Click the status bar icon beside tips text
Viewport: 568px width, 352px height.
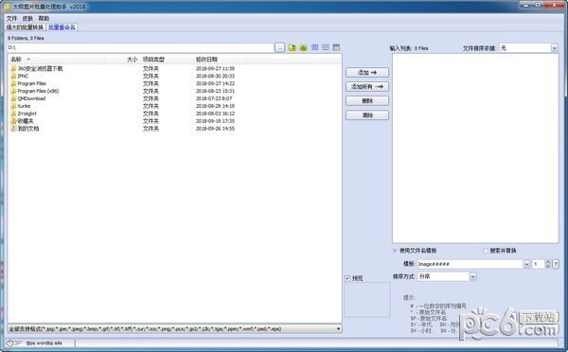[x=13, y=343]
